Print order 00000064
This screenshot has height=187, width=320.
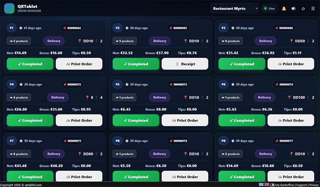[x=79, y=64]
